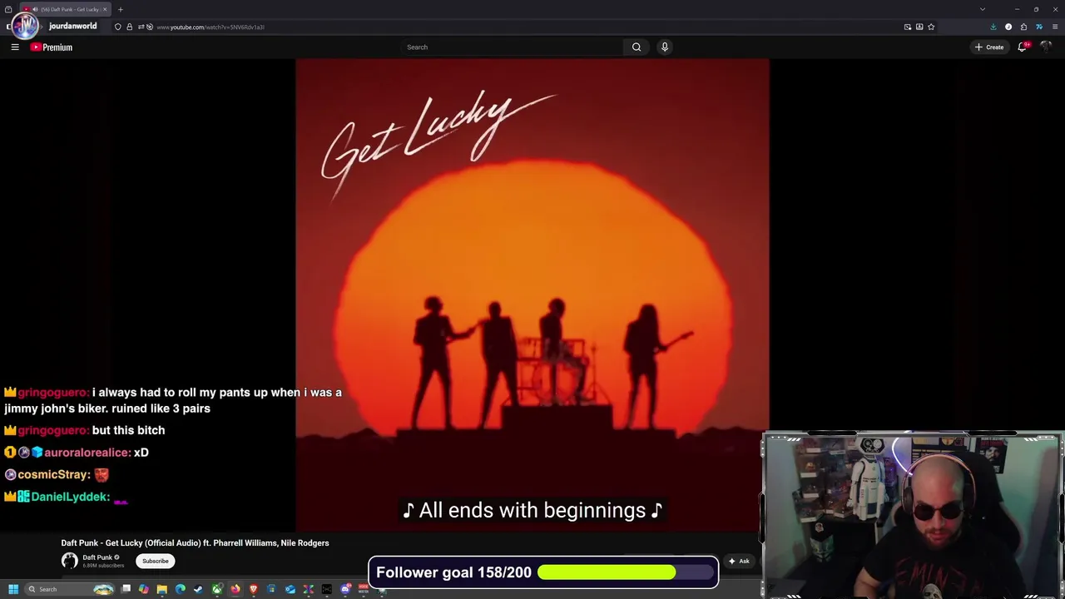Open the Windows Start menu
The height and width of the screenshot is (599, 1065).
[x=13, y=590]
